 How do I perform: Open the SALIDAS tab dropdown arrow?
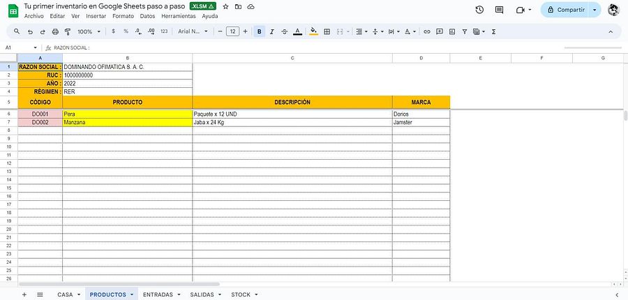click(x=220, y=294)
